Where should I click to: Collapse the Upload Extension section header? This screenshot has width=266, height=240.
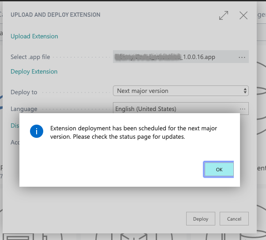(x=34, y=36)
